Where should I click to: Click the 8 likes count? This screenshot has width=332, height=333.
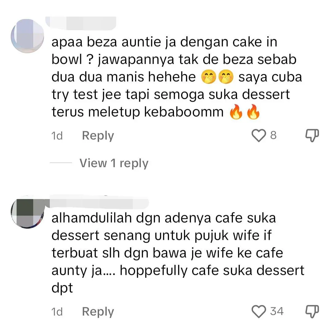[273, 135]
